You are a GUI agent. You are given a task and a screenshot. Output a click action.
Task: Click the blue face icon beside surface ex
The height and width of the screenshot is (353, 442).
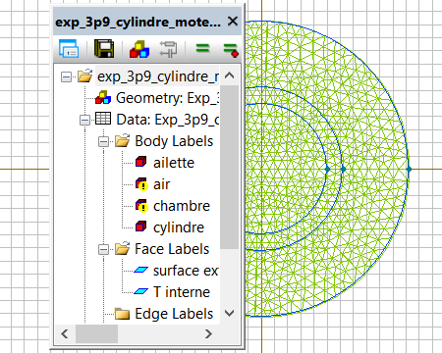[141, 270]
